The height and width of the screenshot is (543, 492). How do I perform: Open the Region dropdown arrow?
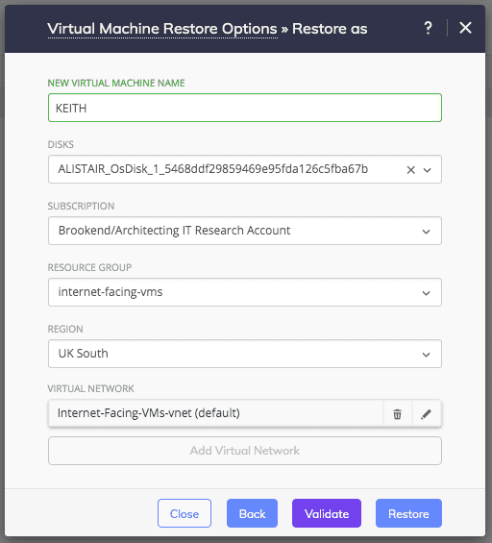tap(427, 355)
